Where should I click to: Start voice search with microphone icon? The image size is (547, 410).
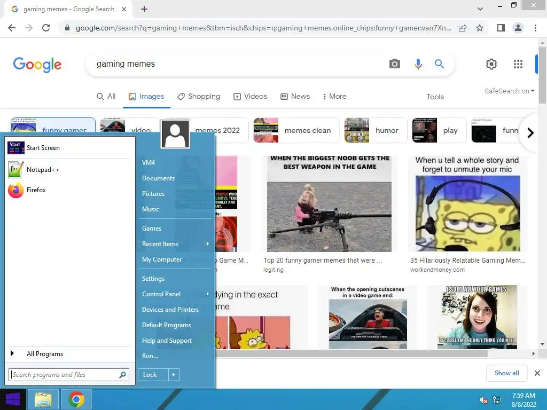(x=418, y=64)
